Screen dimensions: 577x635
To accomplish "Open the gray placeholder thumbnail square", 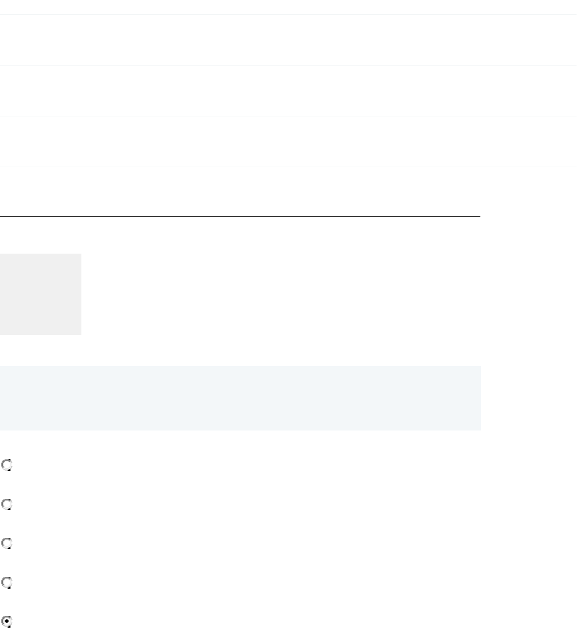I will [x=41, y=294].
